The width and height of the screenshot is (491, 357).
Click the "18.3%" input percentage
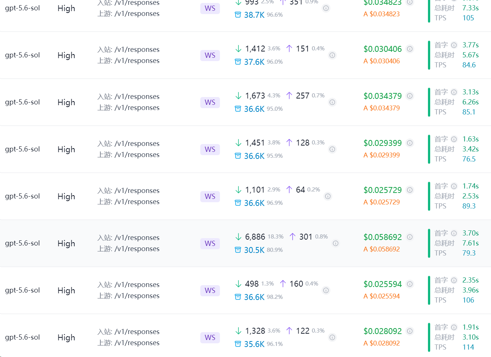click(276, 237)
